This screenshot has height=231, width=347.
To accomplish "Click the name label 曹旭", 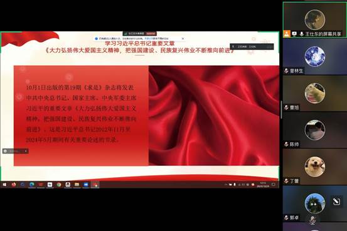I will 294,108.
